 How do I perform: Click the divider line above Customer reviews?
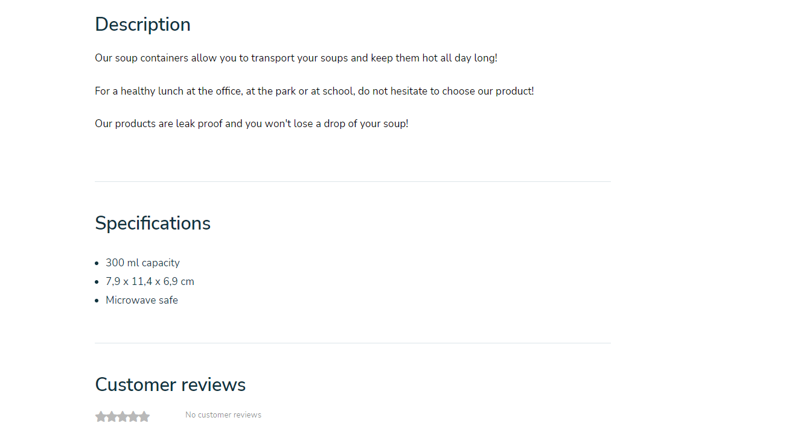[353, 343]
